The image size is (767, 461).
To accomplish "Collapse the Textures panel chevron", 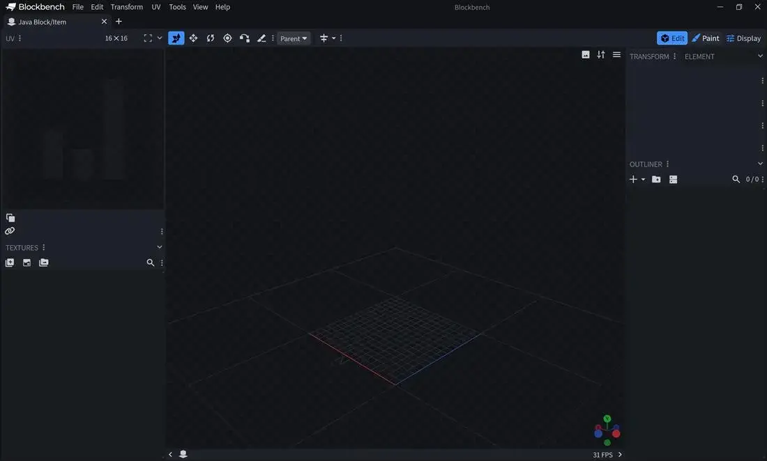I will [x=160, y=247].
